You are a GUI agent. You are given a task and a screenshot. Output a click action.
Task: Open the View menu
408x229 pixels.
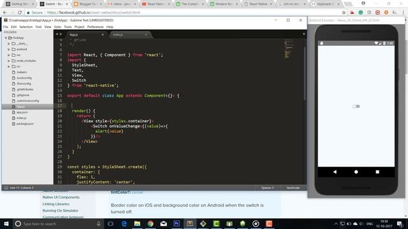[x=48, y=27]
